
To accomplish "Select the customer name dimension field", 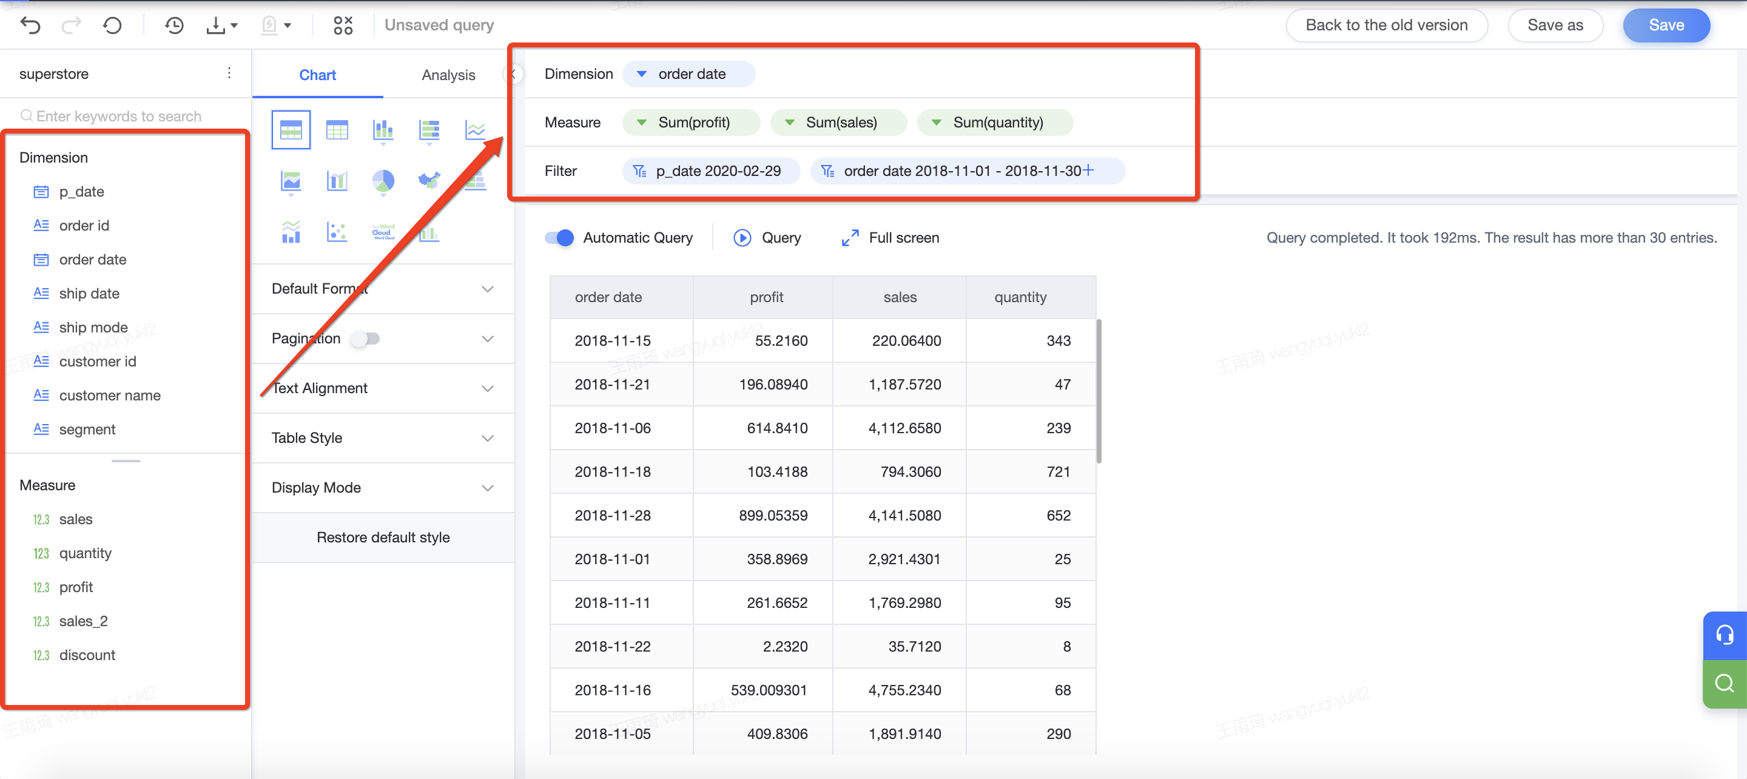I will click(x=110, y=395).
